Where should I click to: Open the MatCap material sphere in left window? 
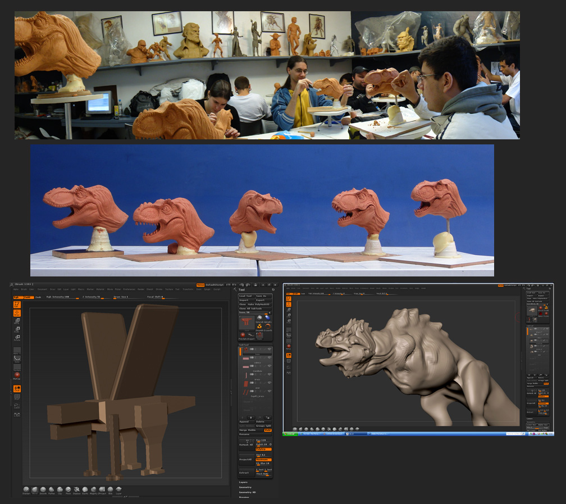click(17, 375)
